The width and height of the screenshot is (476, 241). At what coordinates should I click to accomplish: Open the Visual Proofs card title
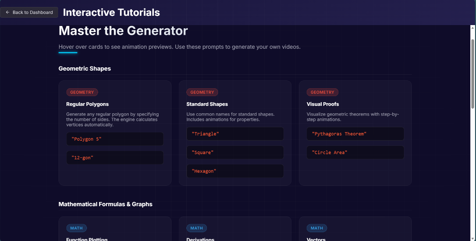[323, 104]
